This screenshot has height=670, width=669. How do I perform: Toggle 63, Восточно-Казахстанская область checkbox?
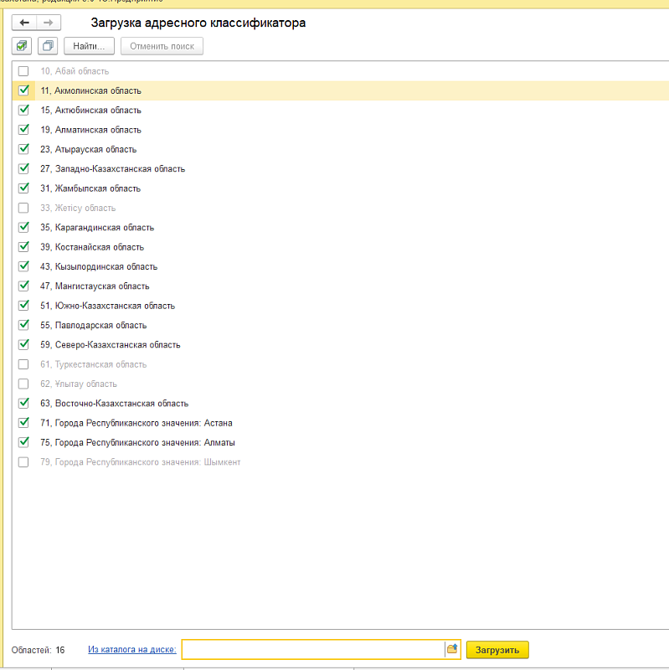point(23,403)
